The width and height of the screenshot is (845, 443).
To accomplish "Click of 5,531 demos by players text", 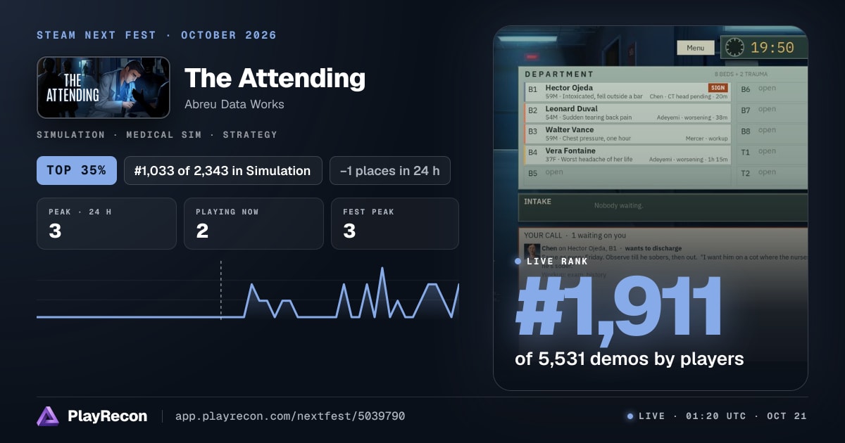I will (x=630, y=359).
